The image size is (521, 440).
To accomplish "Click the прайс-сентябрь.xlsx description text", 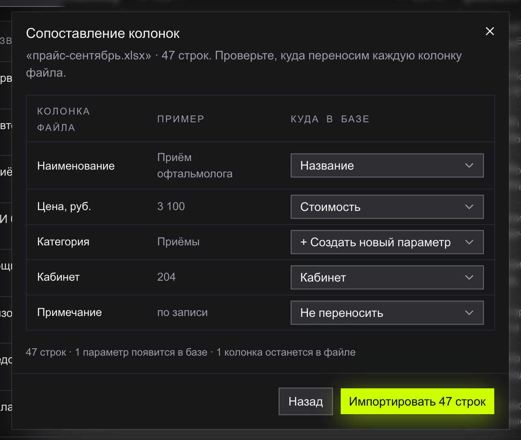I will point(244,64).
